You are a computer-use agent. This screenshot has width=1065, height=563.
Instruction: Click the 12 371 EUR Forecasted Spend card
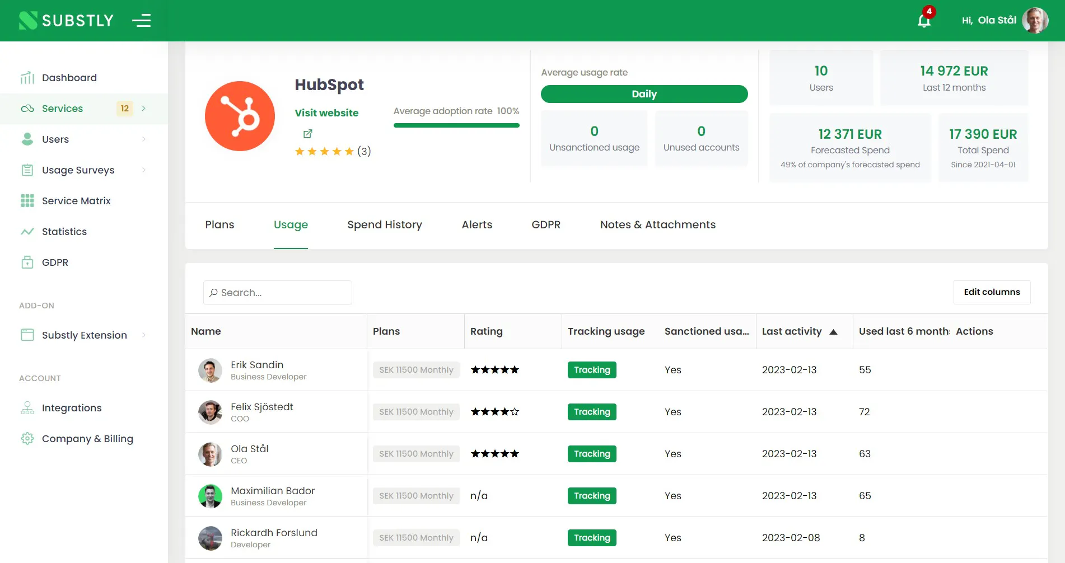tap(850, 148)
